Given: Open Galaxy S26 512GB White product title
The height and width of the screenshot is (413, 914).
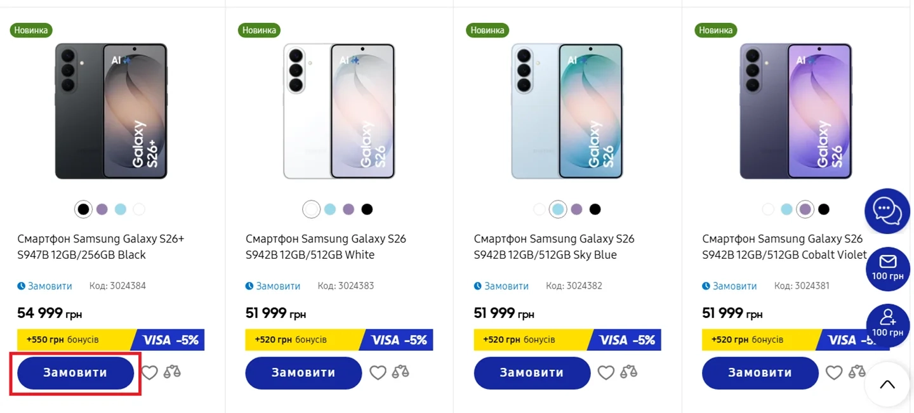Looking at the screenshot, I should [326, 247].
